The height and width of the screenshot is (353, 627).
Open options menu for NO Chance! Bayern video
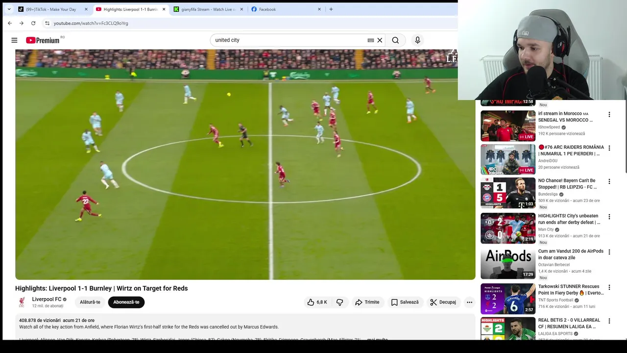pos(609,181)
